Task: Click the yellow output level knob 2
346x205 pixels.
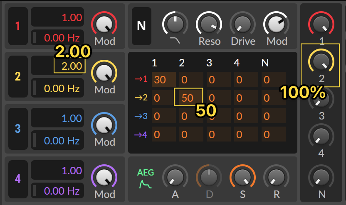Action: 321,62
